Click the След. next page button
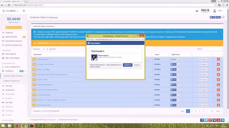229x128 pixels. coord(218,111)
